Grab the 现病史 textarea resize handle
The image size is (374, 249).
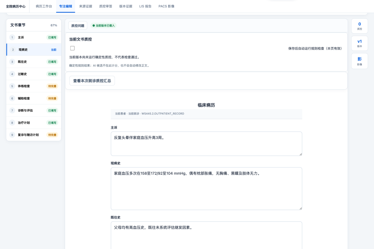coord(301,208)
